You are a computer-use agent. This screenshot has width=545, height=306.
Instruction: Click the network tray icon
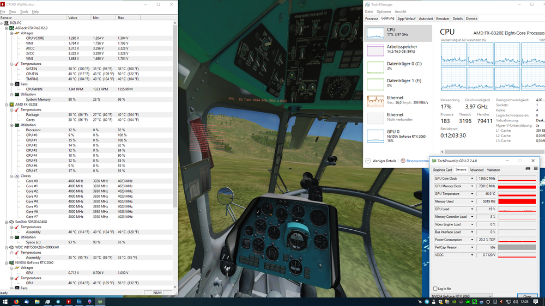[508, 302]
